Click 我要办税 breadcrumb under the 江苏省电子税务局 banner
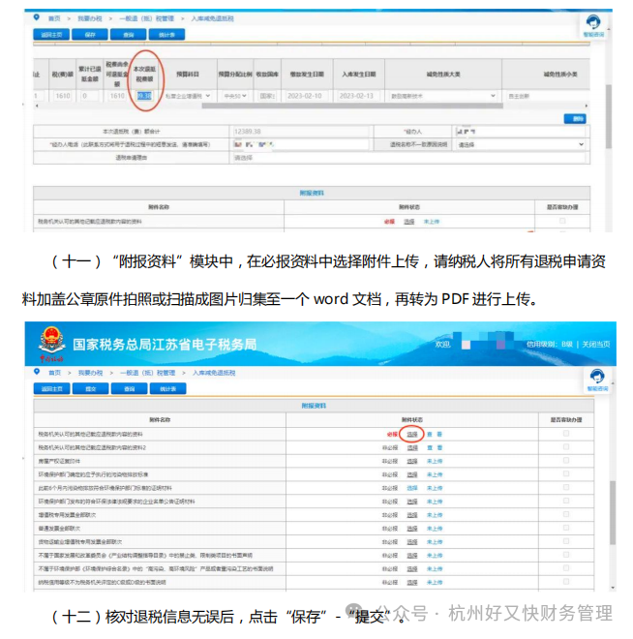The width and height of the screenshot is (633, 639). 90,373
